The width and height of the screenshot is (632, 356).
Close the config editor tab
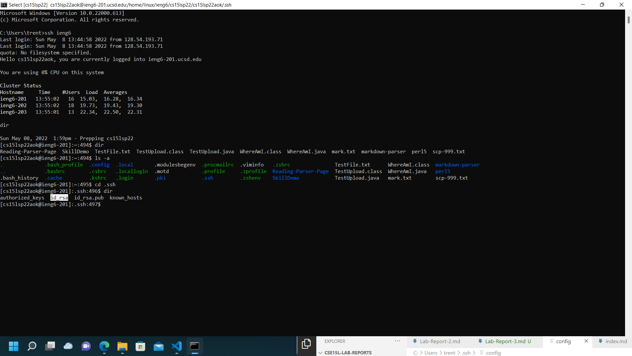tap(586, 341)
